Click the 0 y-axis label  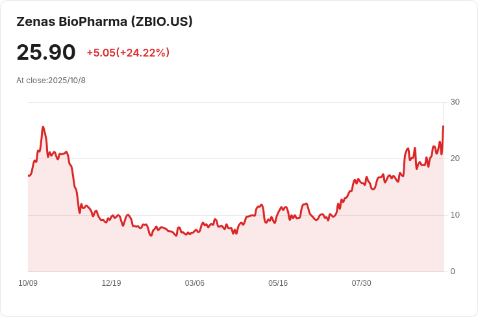(x=453, y=272)
